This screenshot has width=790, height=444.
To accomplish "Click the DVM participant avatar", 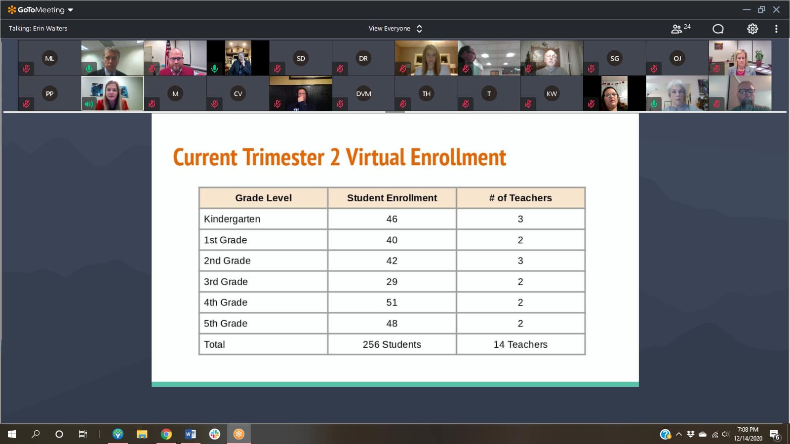I will [x=363, y=93].
